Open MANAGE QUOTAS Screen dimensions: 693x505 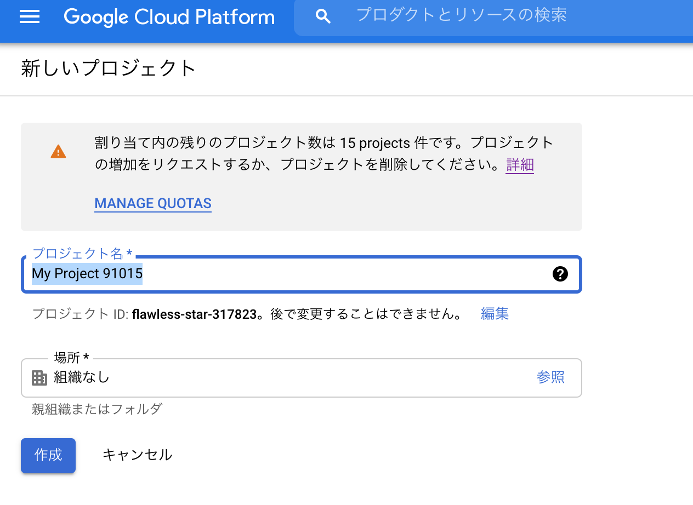click(x=152, y=203)
